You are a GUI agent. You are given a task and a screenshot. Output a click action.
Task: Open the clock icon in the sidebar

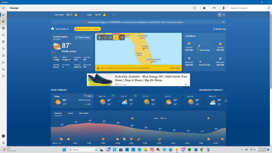coord(3,35)
